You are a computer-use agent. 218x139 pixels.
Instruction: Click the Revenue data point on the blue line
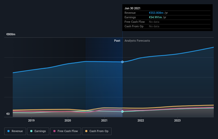point(122,62)
